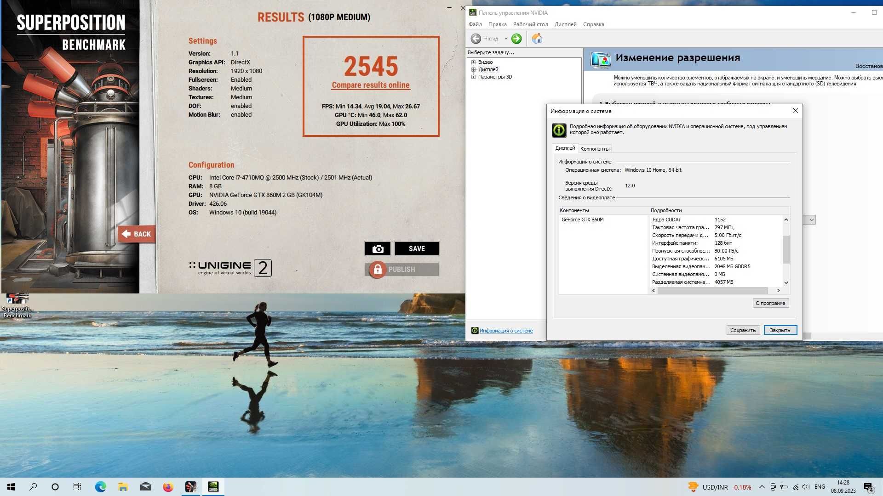Click the vertical scrollbar thumb in details list

[x=786, y=249]
